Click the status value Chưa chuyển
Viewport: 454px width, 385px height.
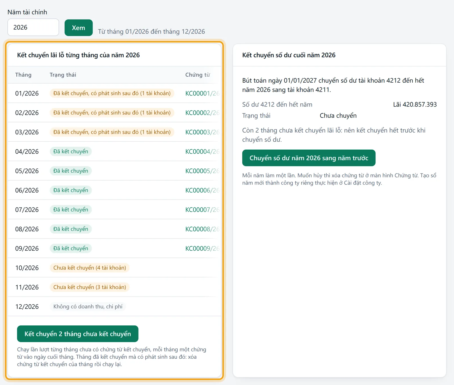(x=338, y=116)
